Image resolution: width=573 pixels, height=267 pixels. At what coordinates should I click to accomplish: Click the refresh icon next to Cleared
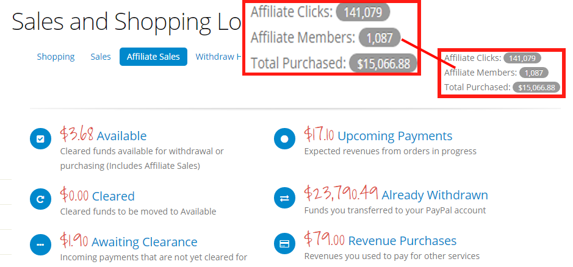pos(40,199)
